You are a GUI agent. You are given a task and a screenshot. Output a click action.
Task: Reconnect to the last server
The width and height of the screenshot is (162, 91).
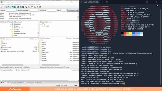tap(29, 7)
